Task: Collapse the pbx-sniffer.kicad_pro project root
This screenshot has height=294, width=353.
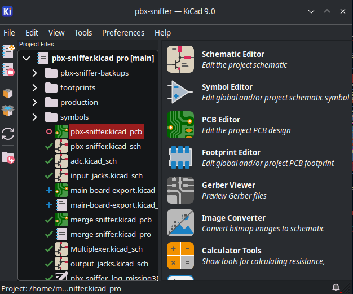Action: [27, 58]
